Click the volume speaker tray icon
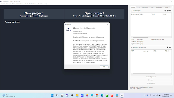Viewport: 174px width, 98px height. 157,95
